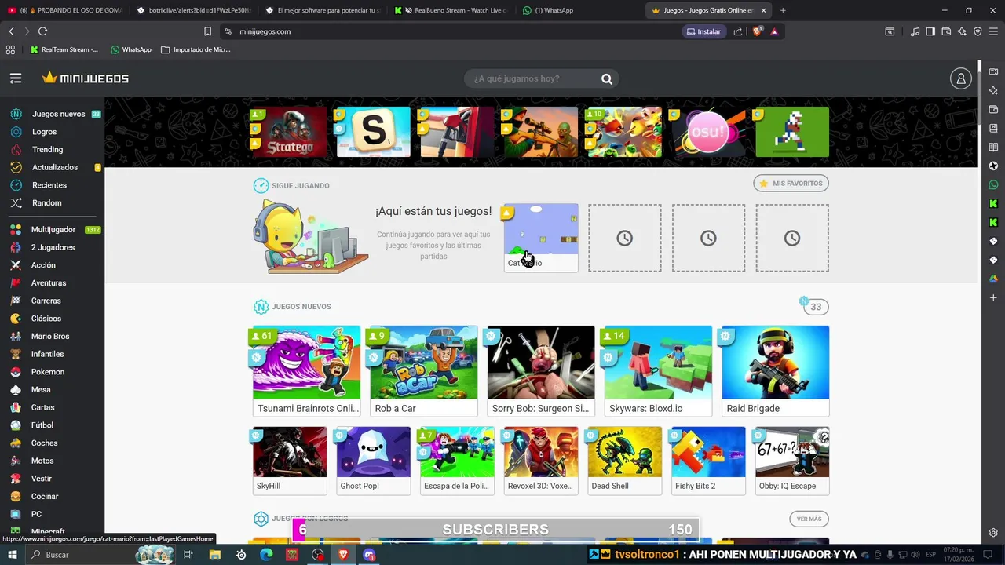The height and width of the screenshot is (565, 1005).
Task: Click the Mario Bros category icon
Action: [16, 336]
